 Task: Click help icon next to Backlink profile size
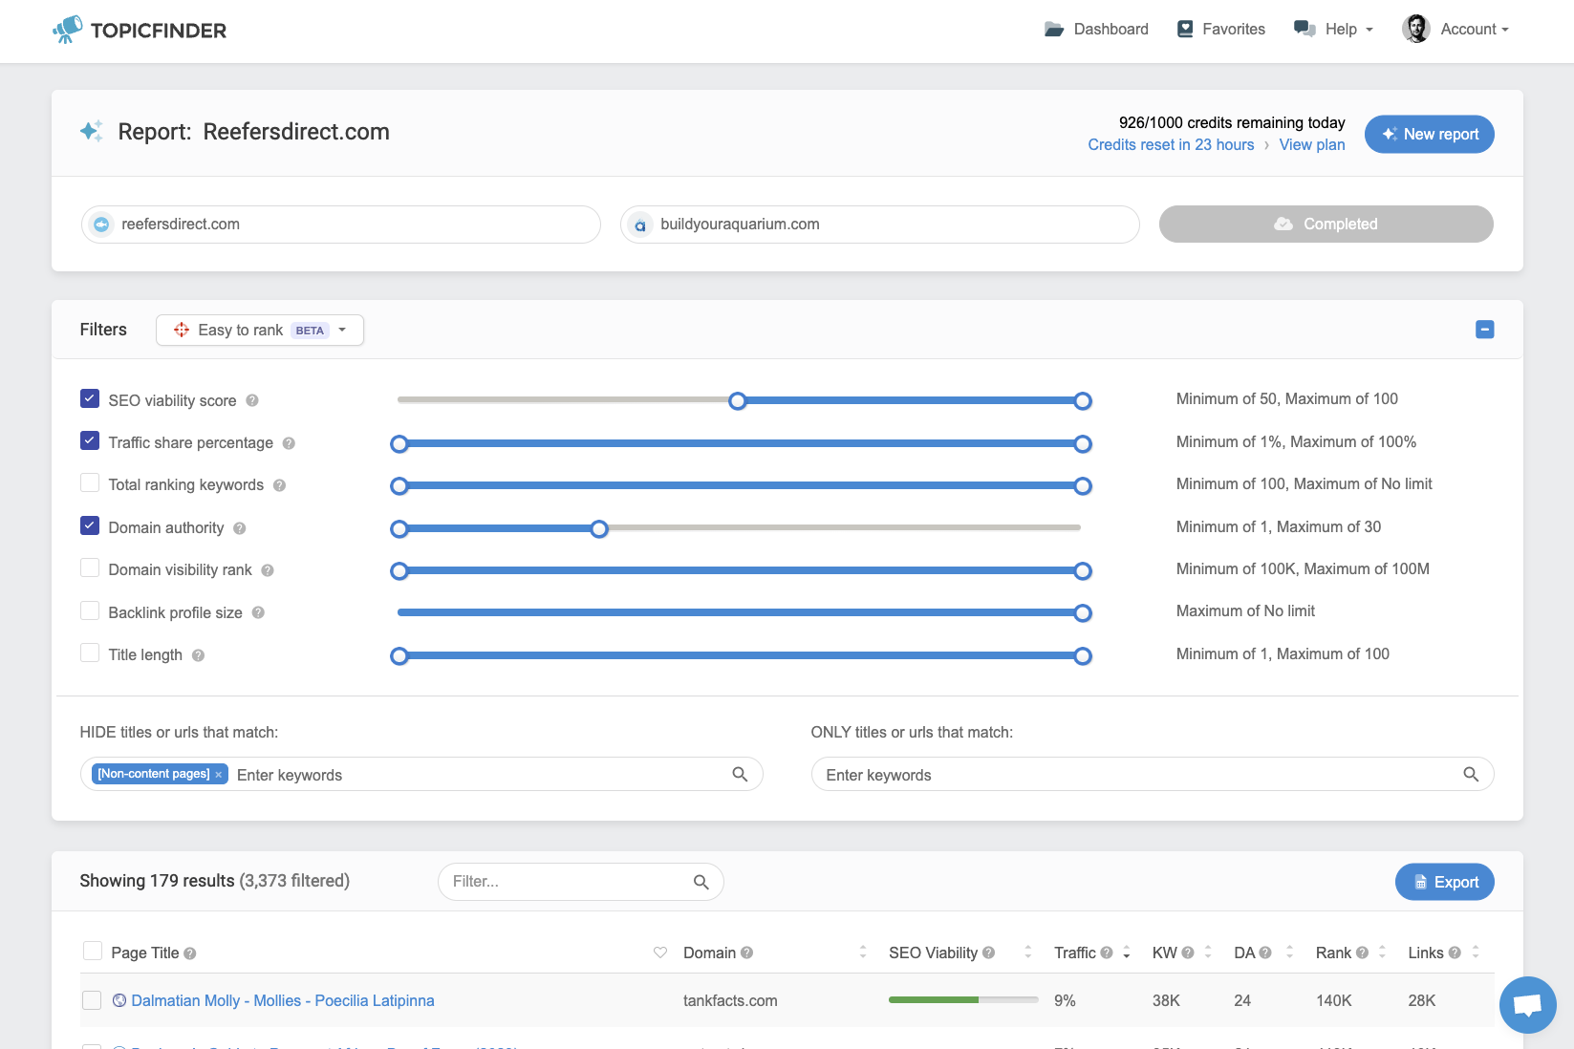click(258, 612)
